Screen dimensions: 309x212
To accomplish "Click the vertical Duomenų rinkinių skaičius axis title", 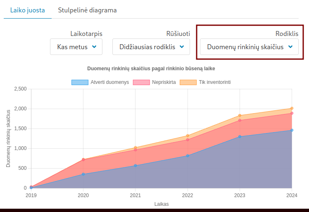I will tap(8, 138).
